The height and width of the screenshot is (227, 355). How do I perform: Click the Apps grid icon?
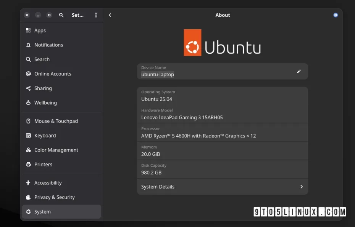point(28,30)
